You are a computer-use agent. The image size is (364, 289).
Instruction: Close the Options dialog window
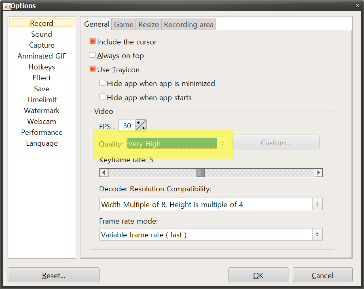coord(358,5)
